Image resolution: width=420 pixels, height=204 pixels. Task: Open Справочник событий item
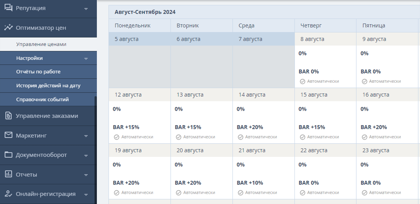point(48,100)
